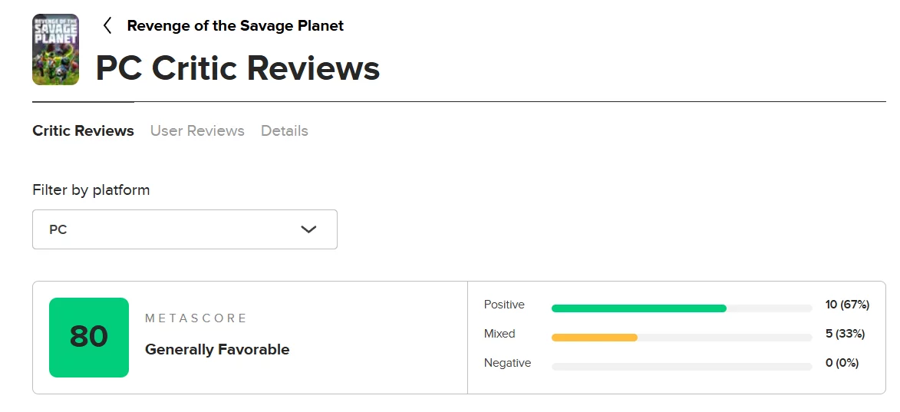Click the back chevron arrow icon
The height and width of the screenshot is (412, 900).
tap(107, 26)
